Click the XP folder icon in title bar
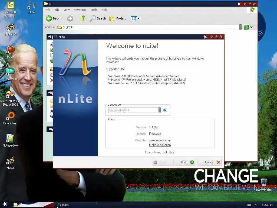This screenshot has height=208, width=277. click(x=46, y=4)
